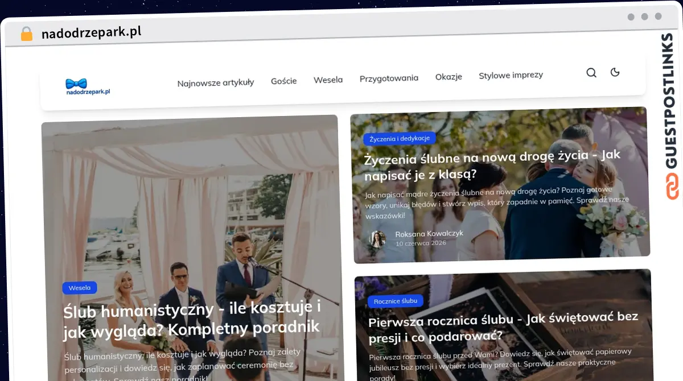Screen dimensions: 683x381
Task: Open article Pierwsza rocznica ślubu
Action: [503, 327]
